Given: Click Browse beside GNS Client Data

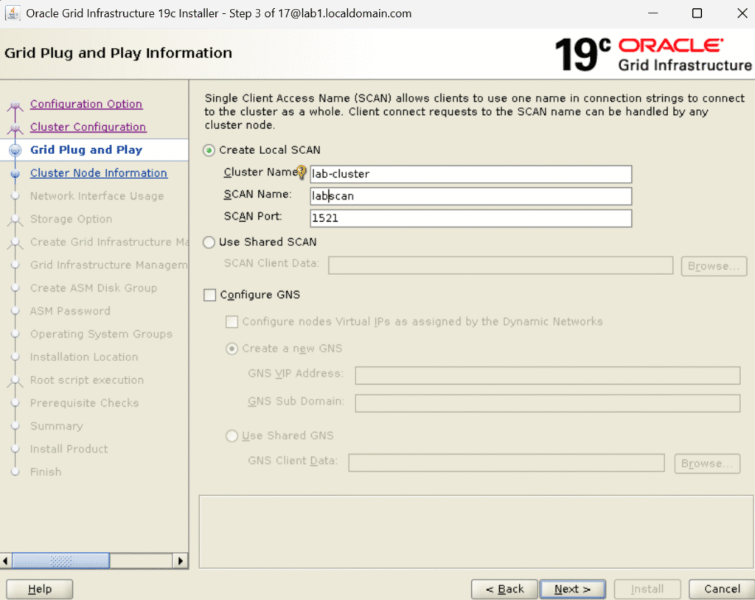Looking at the screenshot, I should point(707,463).
